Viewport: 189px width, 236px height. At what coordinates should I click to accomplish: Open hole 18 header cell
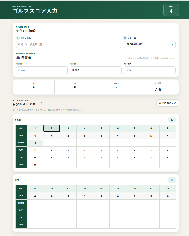pyautogui.click(x=168, y=189)
